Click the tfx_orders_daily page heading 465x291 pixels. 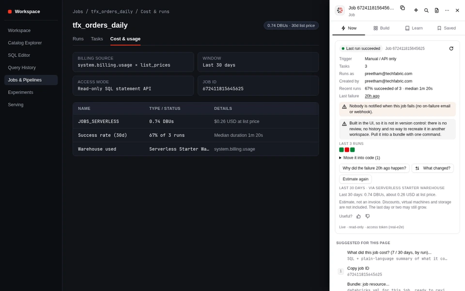[x=100, y=25]
